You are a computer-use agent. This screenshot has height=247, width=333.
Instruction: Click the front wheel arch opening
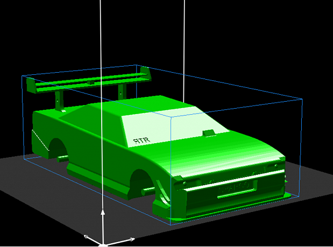[141, 184]
